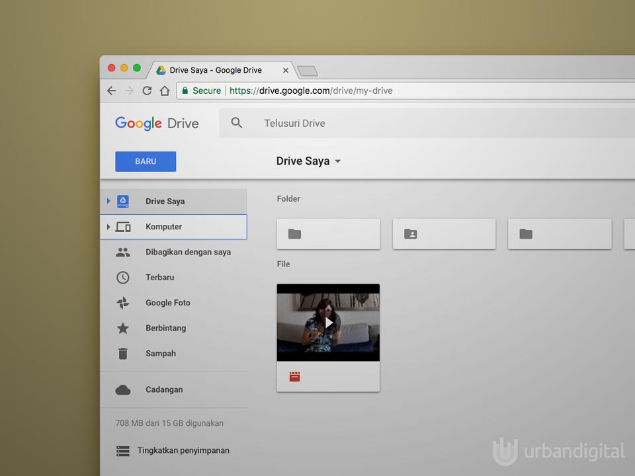The image size is (635, 476).
Task: Click the Tingkatkan penyimpanan link
Action: point(183,451)
